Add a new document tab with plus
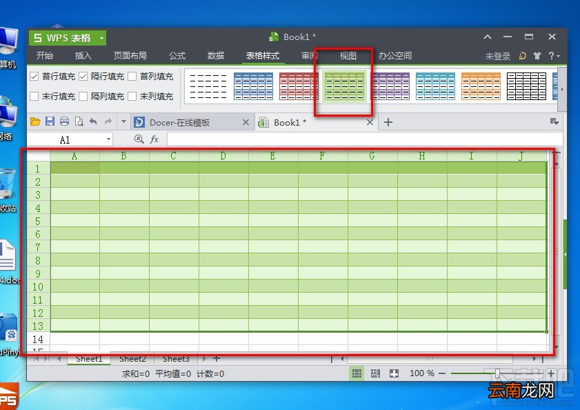 click(x=388, y=122)
